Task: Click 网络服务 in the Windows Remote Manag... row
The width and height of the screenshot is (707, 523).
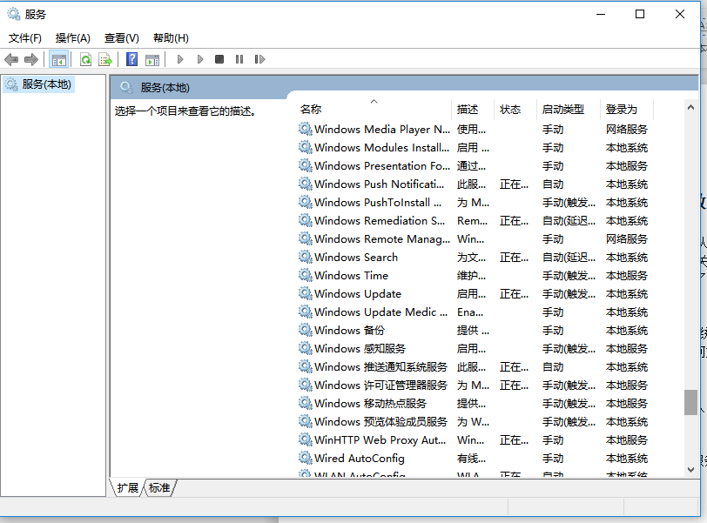Action: pyautogui.click(x=627, y=238)
